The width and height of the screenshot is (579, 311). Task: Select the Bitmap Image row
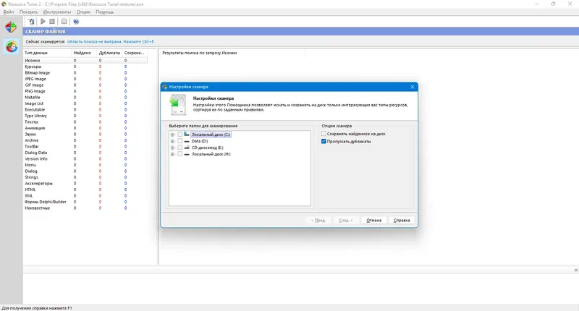pos(85,72)
